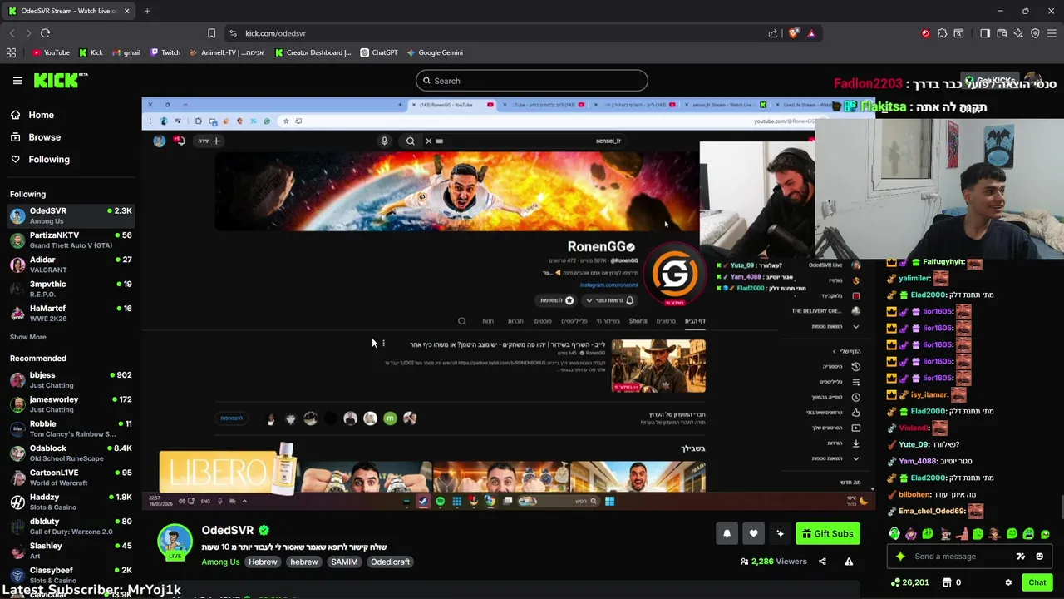Click the Gift Subs button

[x=827, y=534]
